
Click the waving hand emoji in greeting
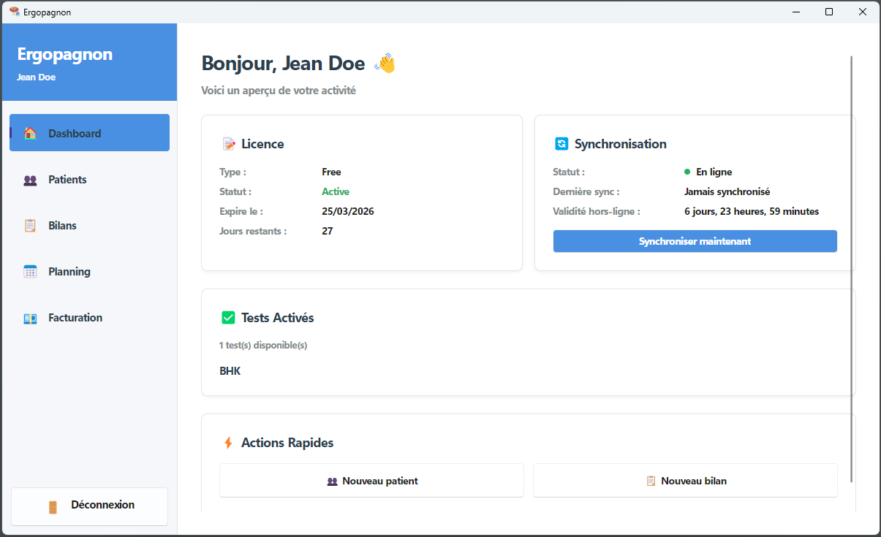click(385, 64)
